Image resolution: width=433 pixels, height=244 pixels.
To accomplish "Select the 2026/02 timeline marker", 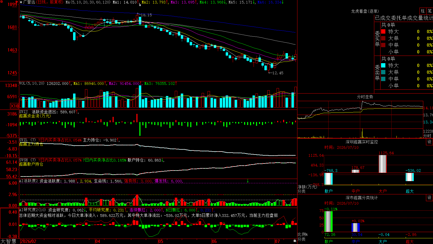I will (28, 241).
